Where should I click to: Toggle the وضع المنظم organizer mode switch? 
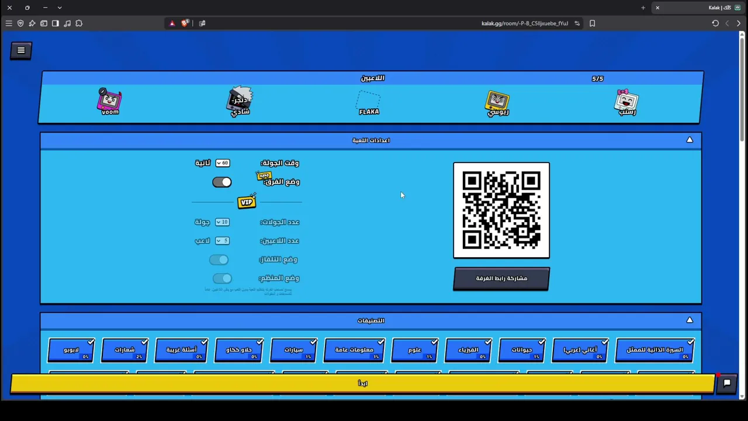tap(222, 278)
